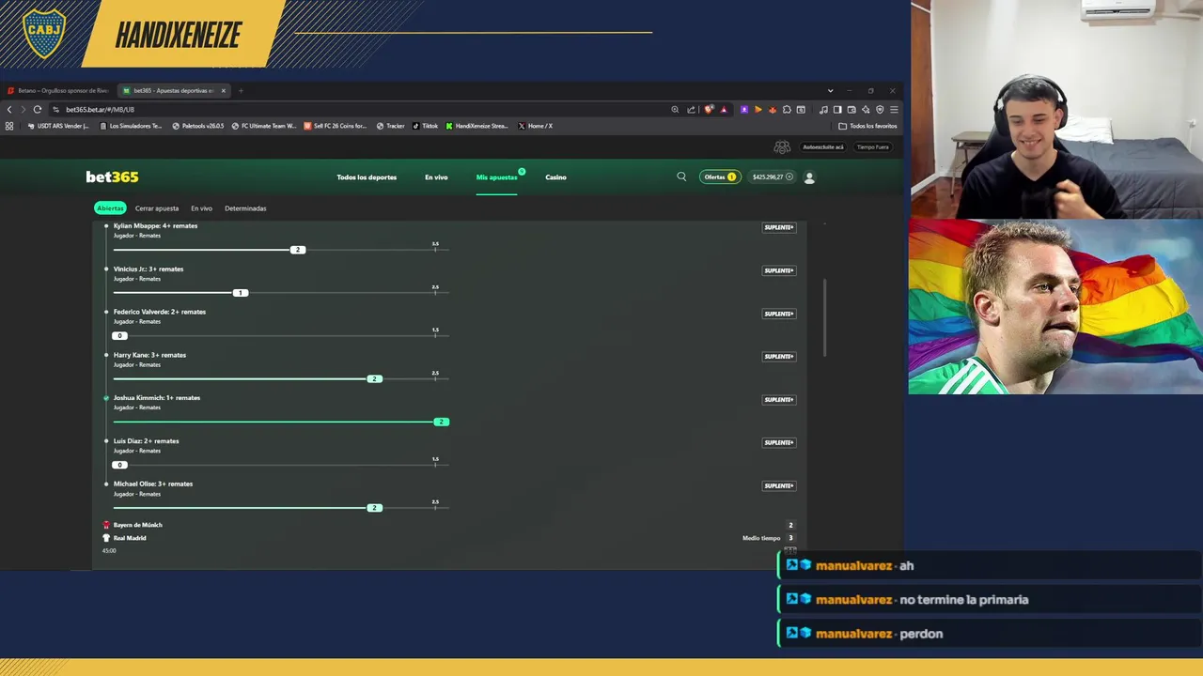Open the bet365 search magnifier
Image resolution: width=1203 pixels, height=676 pixels.
(681, 177)
